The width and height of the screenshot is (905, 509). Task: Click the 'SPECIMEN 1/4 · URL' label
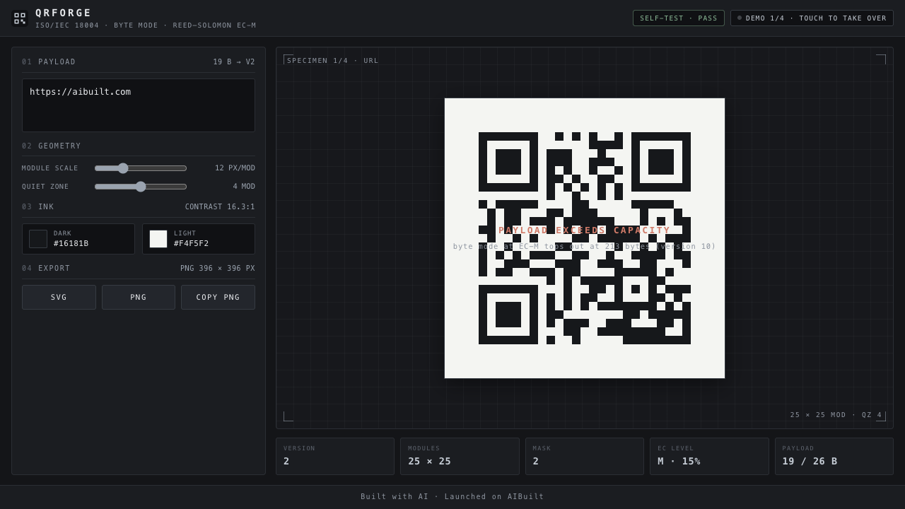pos(333,61)
